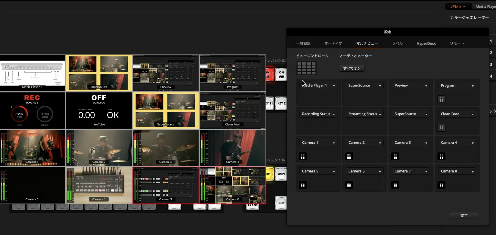Switch to the オーディオ settings tab
Viewport: 496px width, 235px height.
click(x=333, y=43)
